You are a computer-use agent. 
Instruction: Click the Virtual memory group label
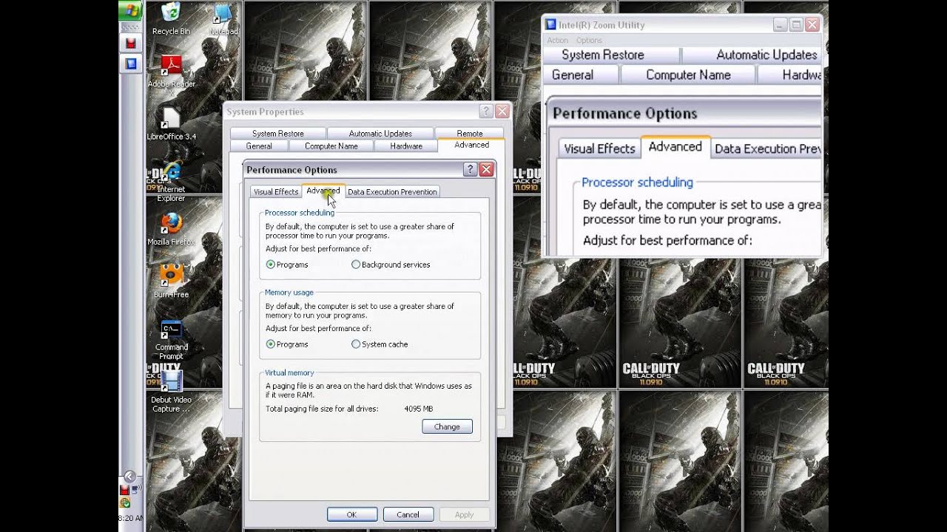[289, 372]
